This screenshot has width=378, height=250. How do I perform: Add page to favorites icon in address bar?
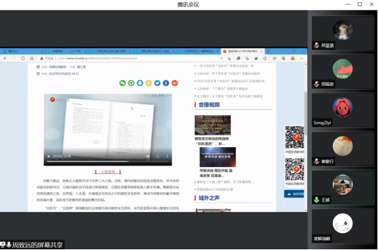[228, 59]
